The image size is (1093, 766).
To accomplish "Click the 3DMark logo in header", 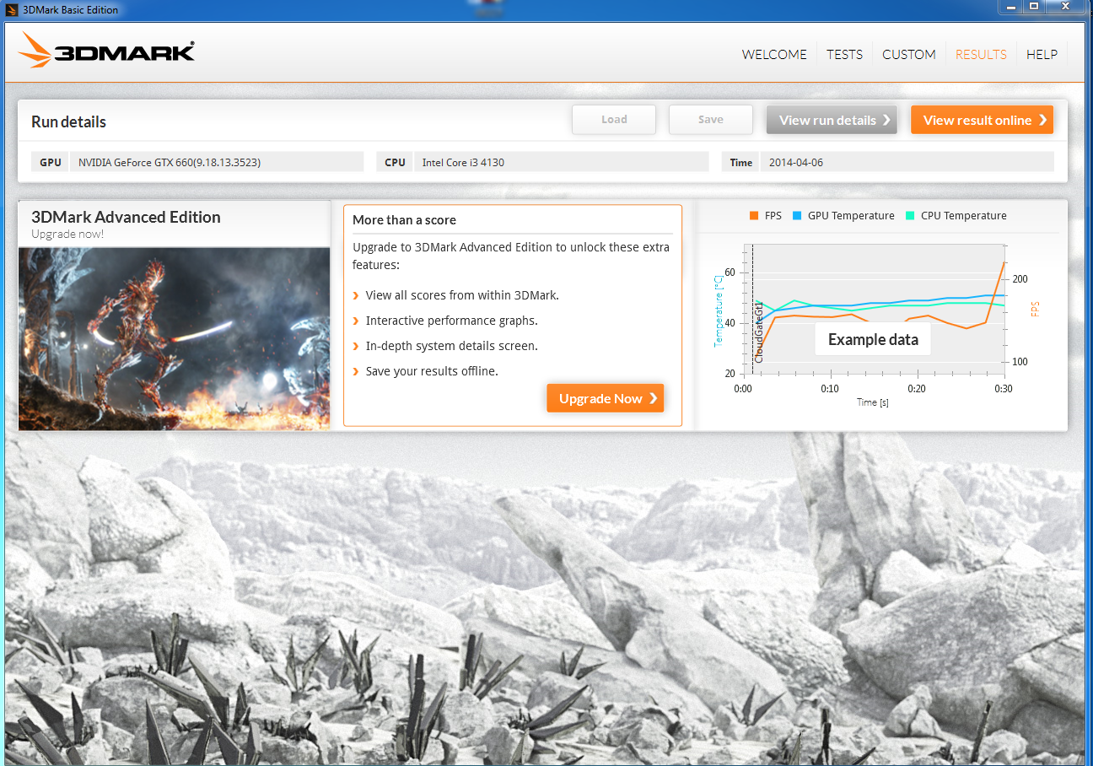I will [x=106, y=51].
